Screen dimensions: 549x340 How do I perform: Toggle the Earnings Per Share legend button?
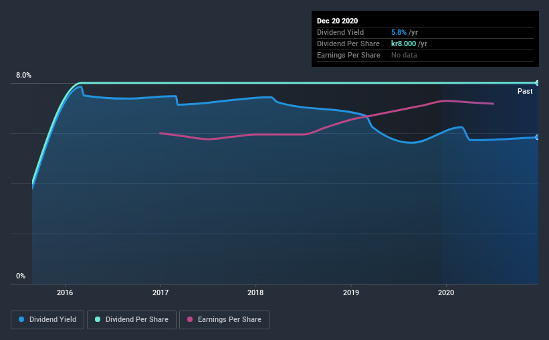click(224, 320)
